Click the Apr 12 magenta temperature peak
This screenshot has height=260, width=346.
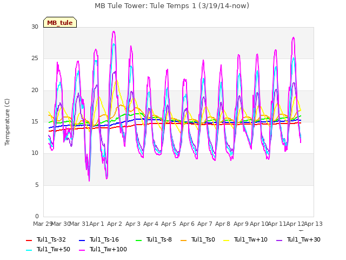[293, 37]
